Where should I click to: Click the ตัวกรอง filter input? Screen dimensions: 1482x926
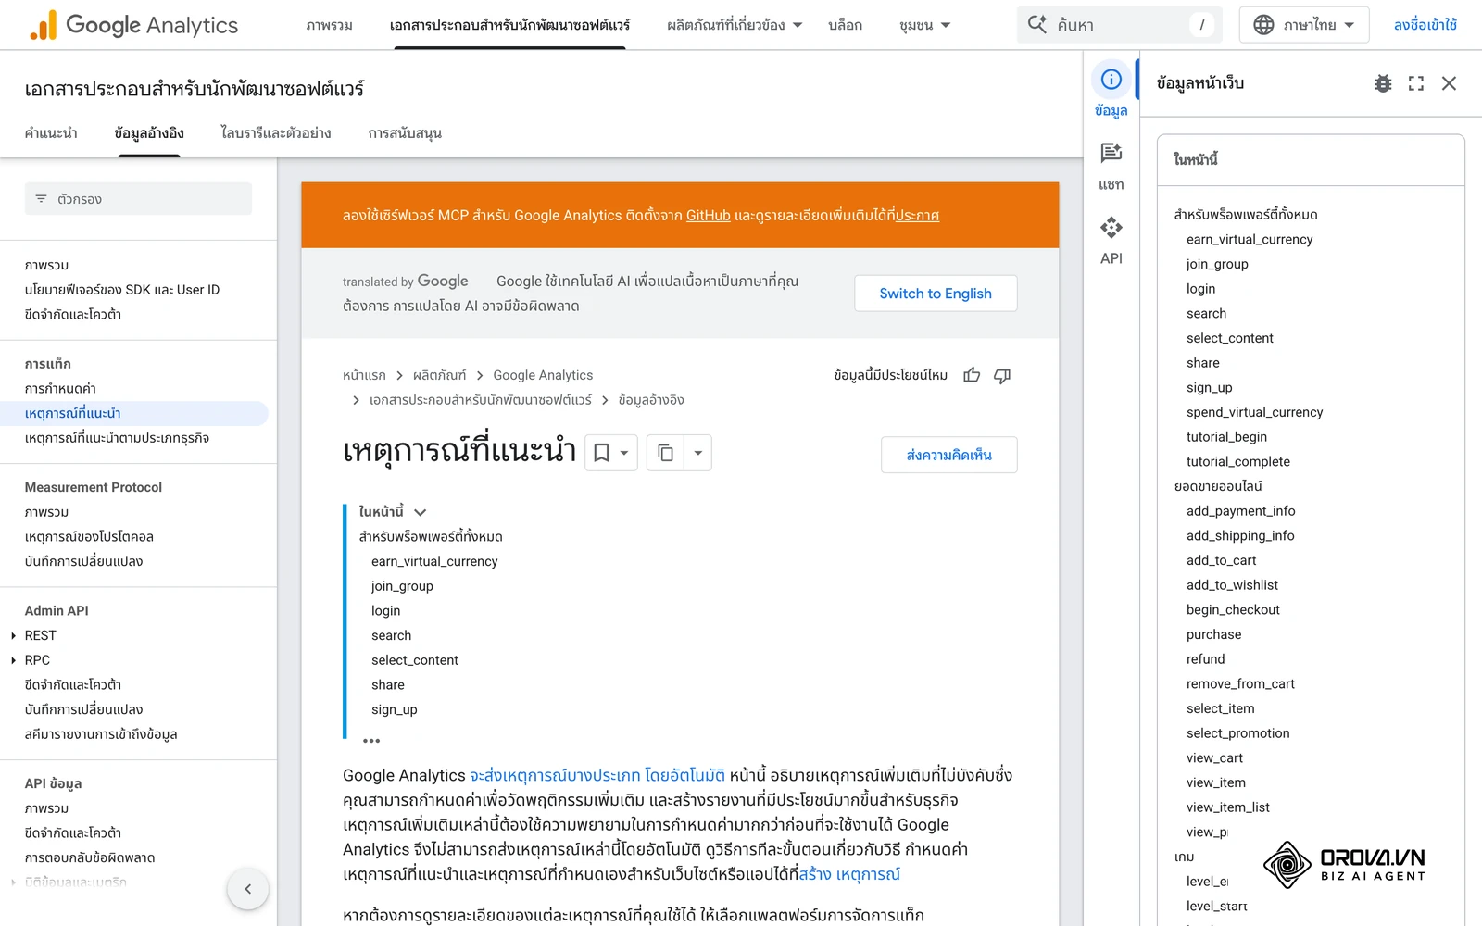click(138, 199)
